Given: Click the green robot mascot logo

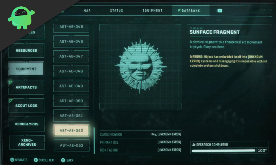Looking at the screenshot, I should point(21,18).
